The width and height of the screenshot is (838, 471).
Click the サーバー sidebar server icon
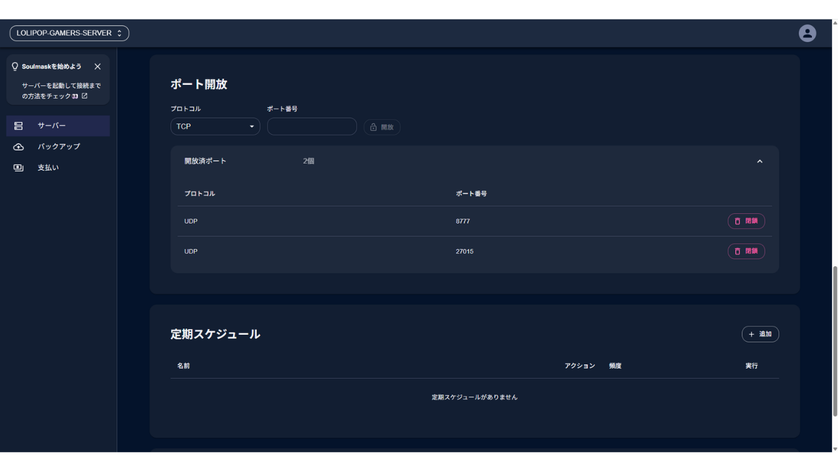[18, 126]
